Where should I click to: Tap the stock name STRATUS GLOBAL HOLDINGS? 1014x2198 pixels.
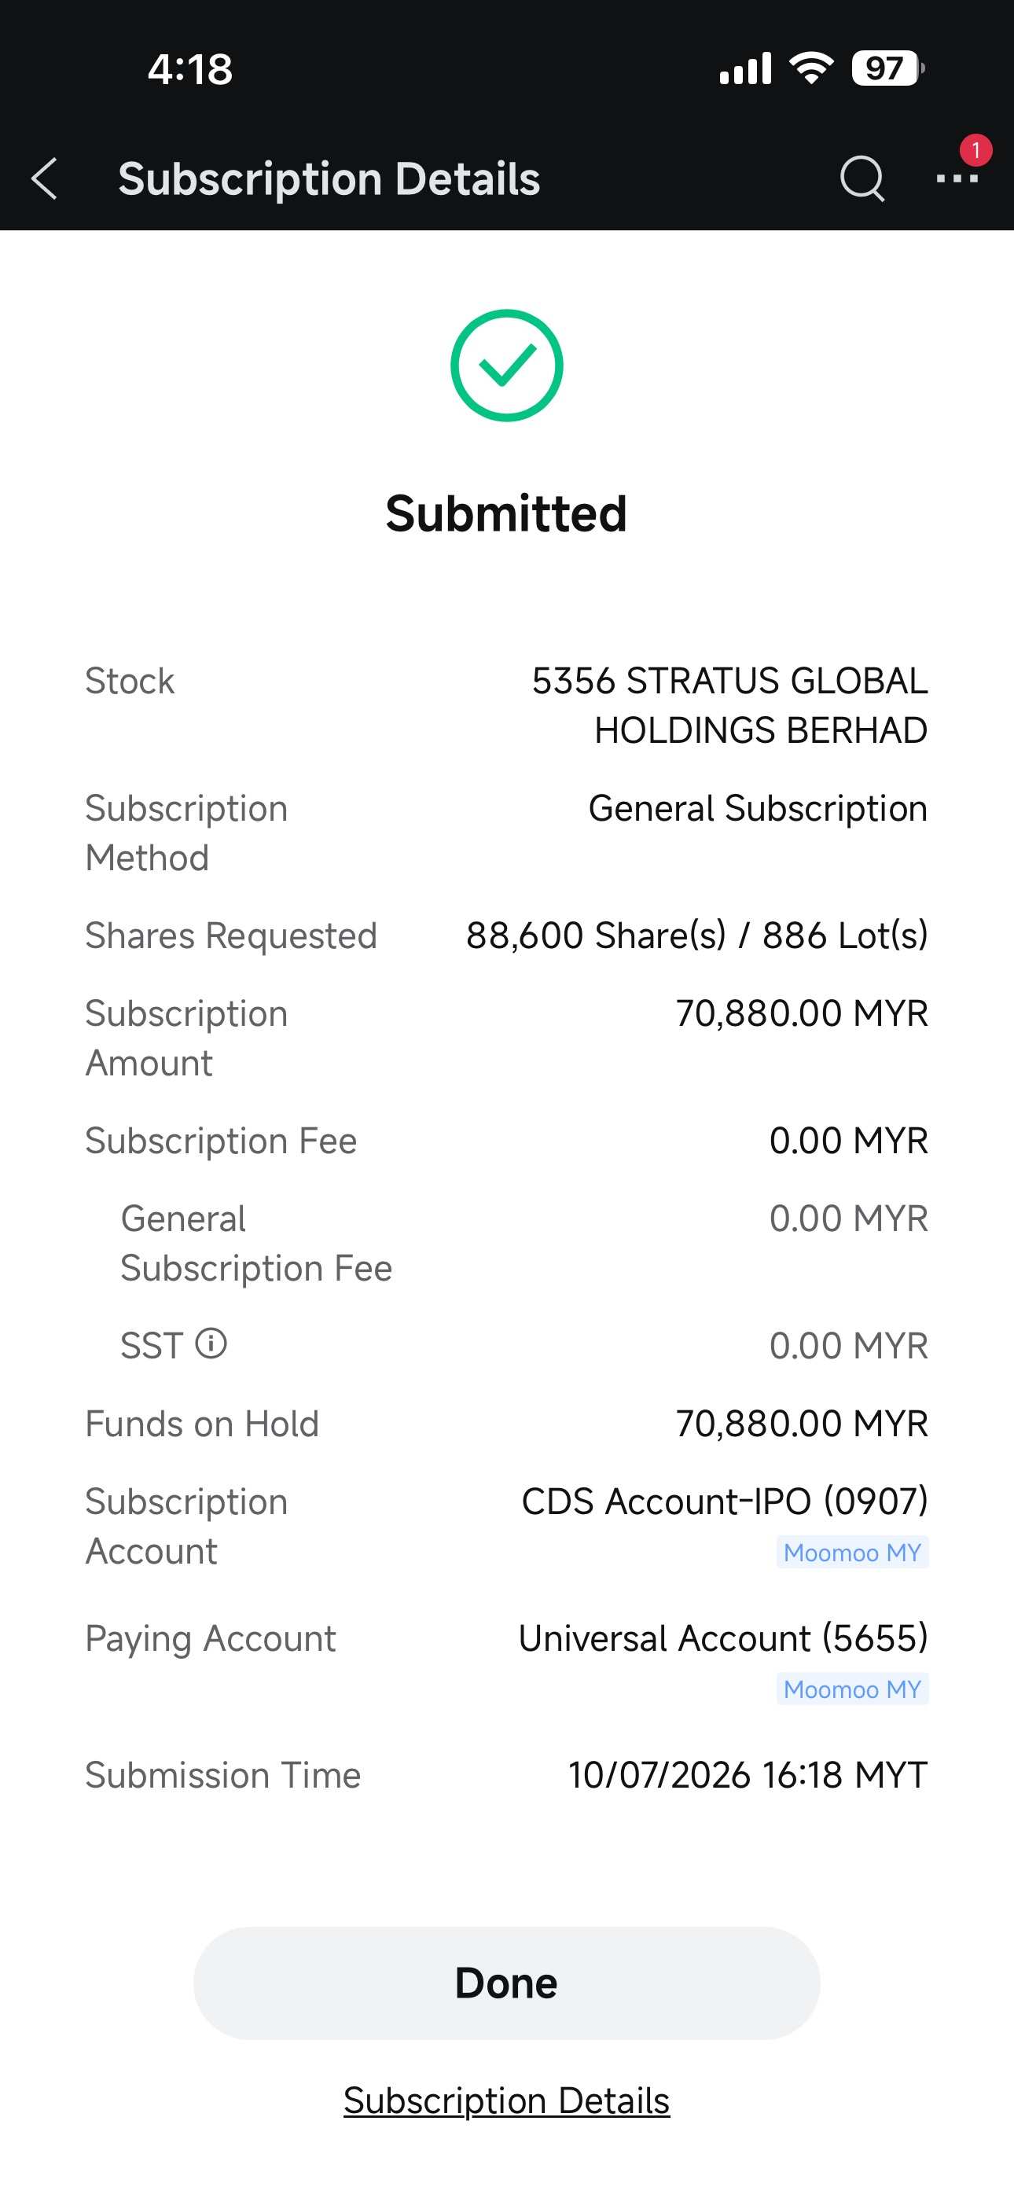[729, 706]
